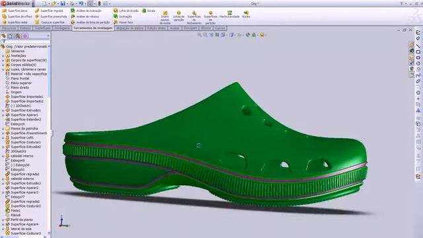
Task: Switch to the DimXpert tab
Action: click(x=190, y=28)
